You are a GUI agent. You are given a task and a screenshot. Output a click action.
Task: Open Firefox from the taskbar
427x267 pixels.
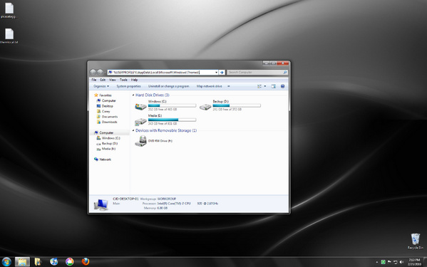86,261
